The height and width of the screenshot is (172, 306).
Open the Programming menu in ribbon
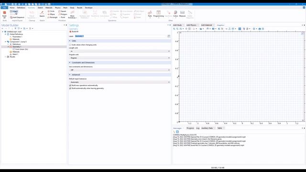click(158, 14)
